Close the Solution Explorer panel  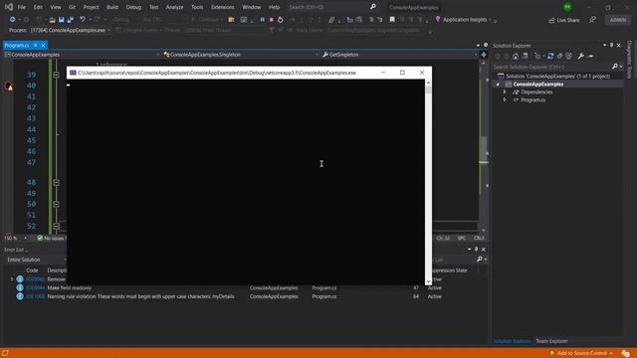[x=619, y=45]
